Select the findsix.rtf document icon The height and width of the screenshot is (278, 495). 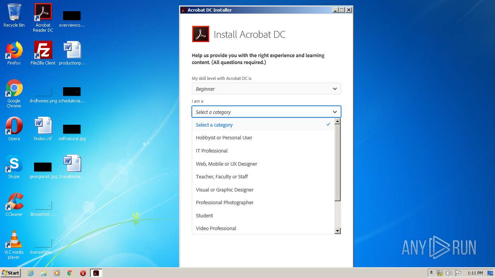pos(43,129)
